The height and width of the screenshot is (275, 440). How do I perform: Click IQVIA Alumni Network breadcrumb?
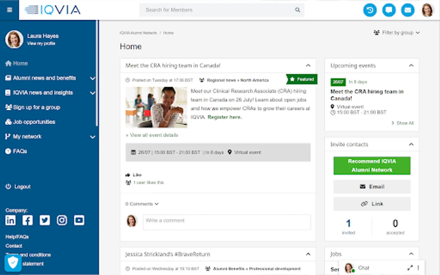[138, 33]
